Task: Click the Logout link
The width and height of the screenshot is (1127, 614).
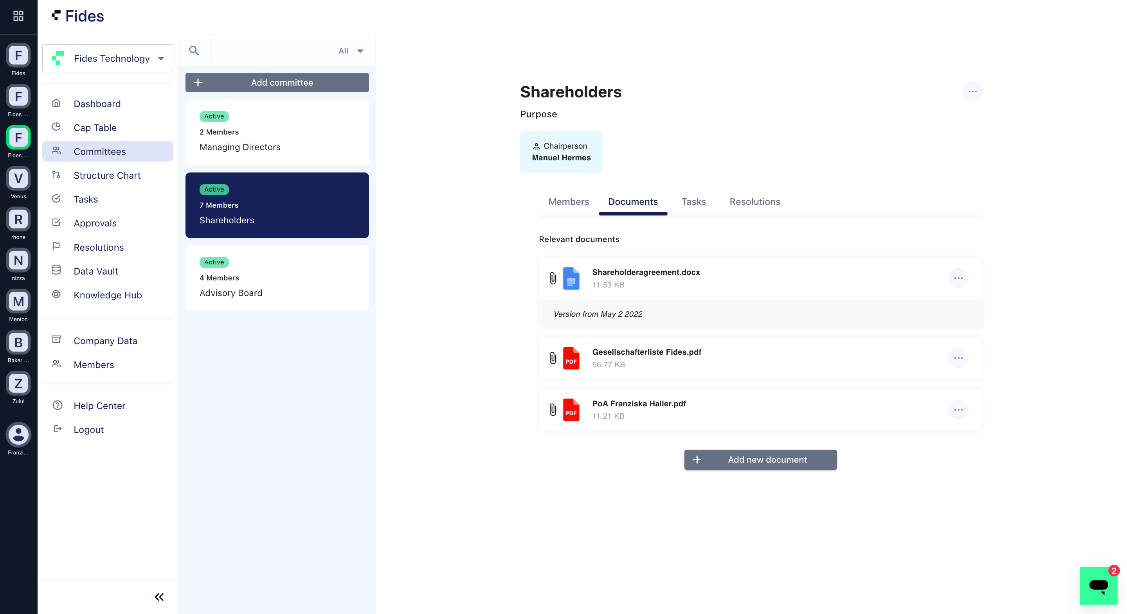Action: [88, 429]
